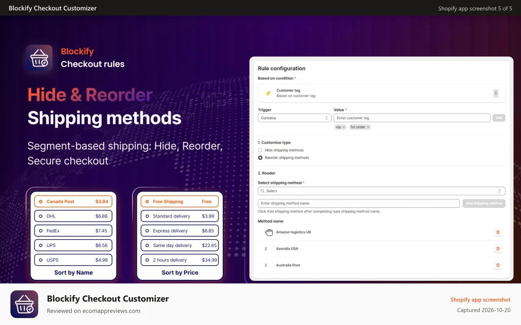Click the Blockify Checkout Customizer footer title

pos(108,299)
